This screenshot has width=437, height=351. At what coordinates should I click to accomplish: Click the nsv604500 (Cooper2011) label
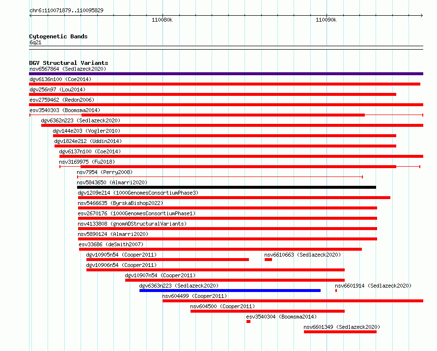(222, 306)
